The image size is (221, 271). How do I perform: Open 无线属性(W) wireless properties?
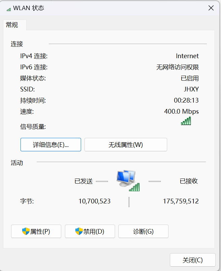[126, 145]
